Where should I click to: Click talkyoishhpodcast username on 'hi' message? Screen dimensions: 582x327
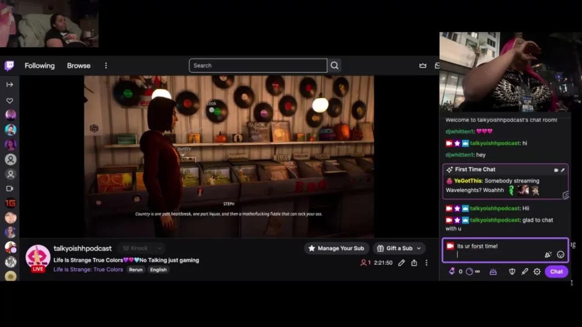[495, 143]
